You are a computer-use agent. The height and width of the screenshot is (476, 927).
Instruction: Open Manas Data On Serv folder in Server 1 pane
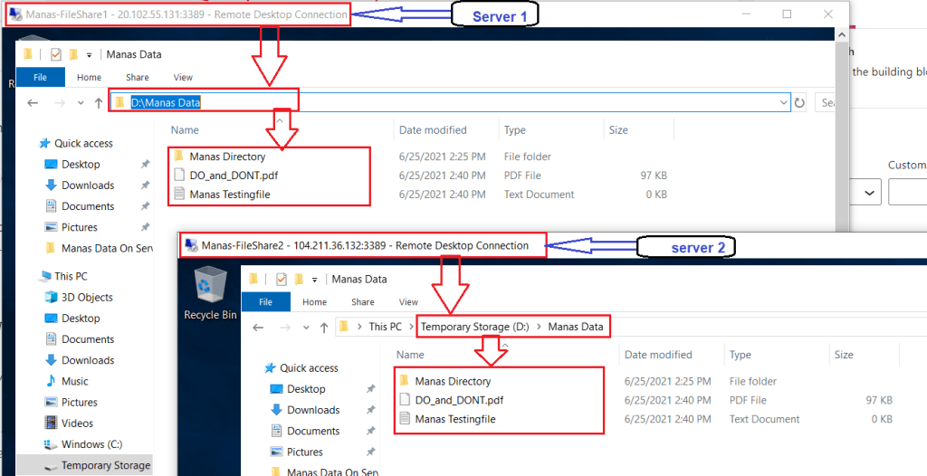(x=107, y=248)
